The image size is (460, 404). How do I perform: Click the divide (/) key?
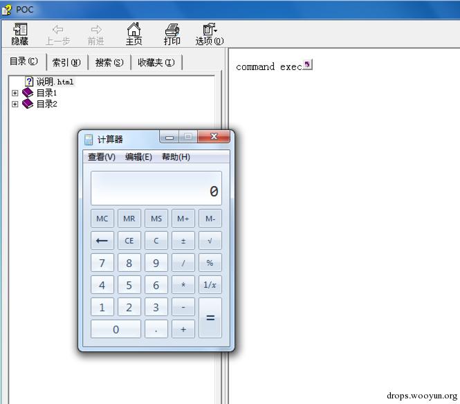183,263
